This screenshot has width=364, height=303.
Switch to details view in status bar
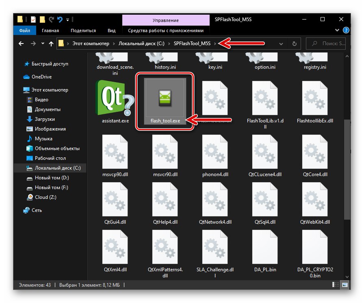pyautogui.click(x=336, y=285)
